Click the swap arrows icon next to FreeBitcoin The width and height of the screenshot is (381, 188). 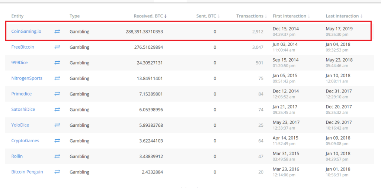[x=57, y=47]
